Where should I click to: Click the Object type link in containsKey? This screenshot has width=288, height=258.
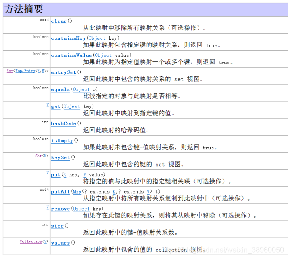point(97,38)
